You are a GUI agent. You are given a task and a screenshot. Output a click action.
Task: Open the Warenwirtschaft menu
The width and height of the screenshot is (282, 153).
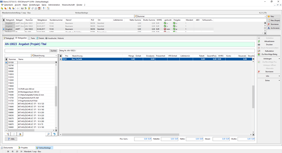pyautogui.click(x=68, y=5)
